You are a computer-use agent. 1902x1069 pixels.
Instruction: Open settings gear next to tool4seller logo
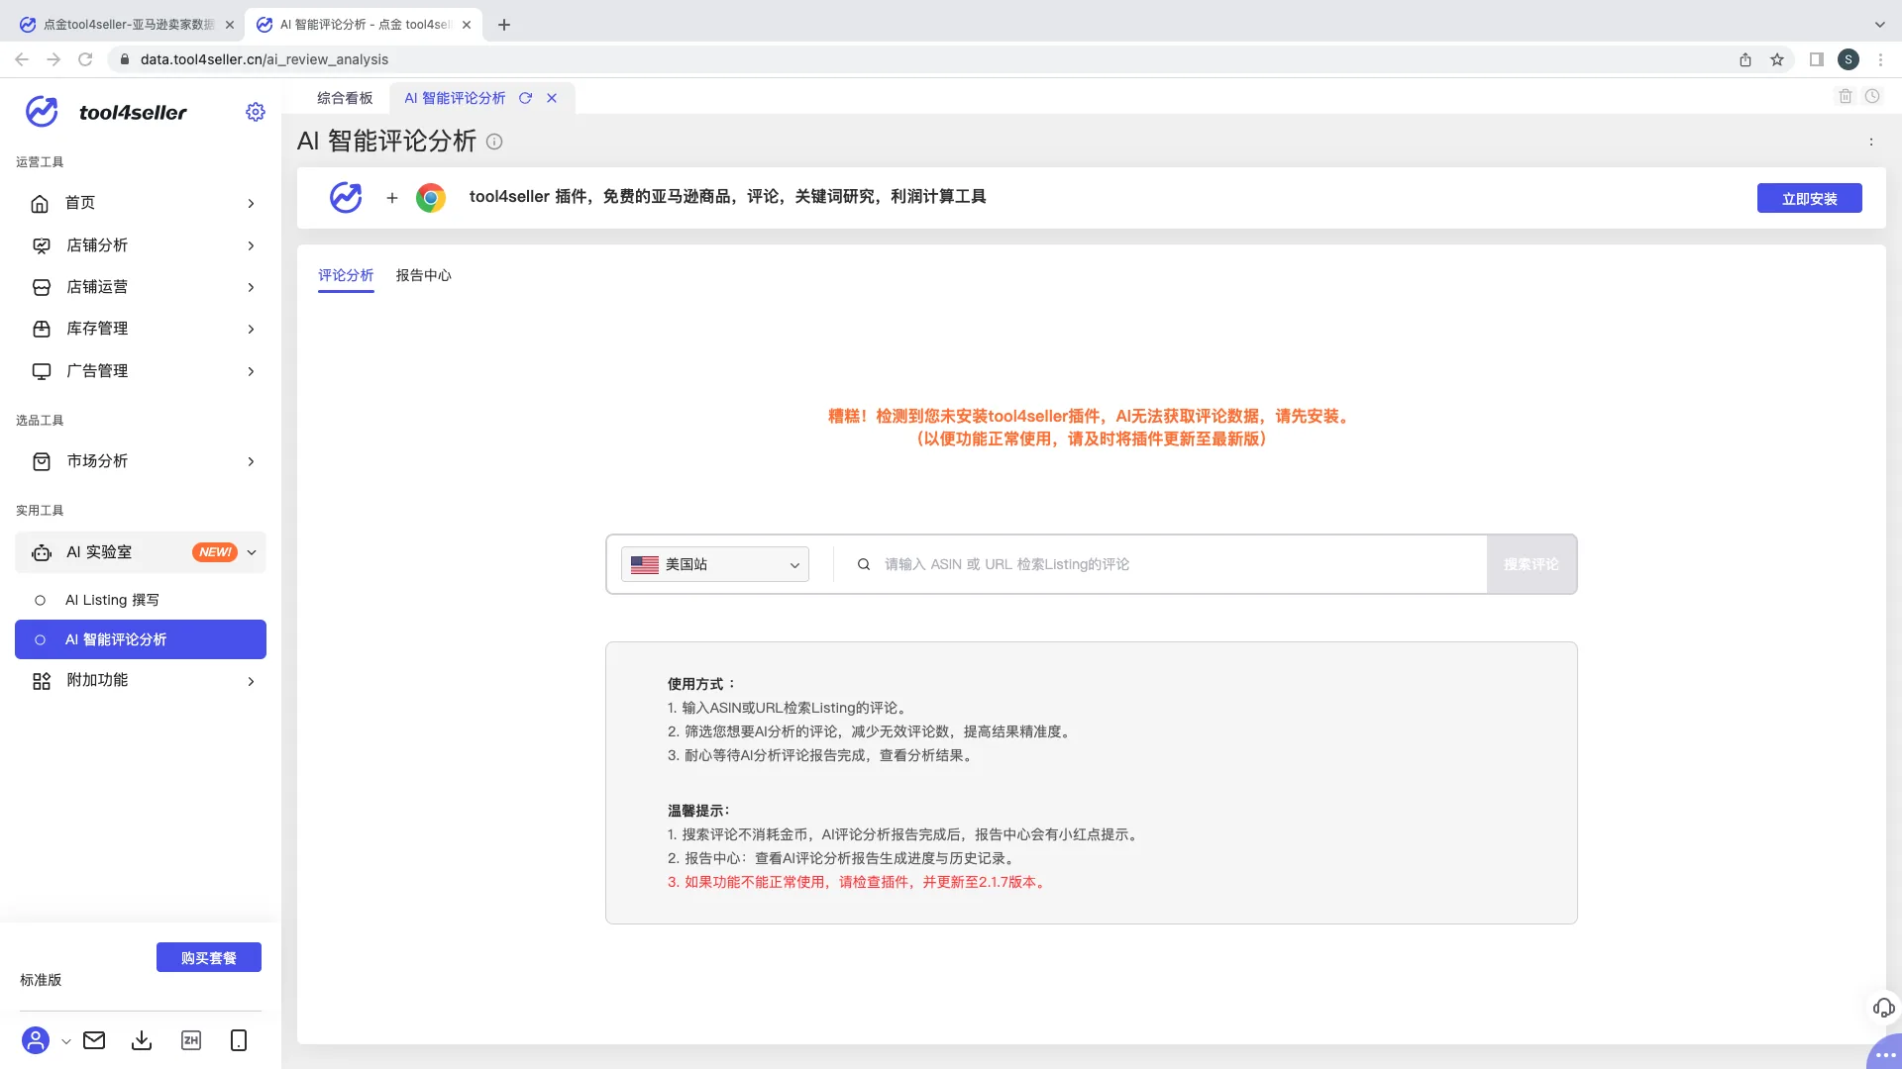pos(256,112)
